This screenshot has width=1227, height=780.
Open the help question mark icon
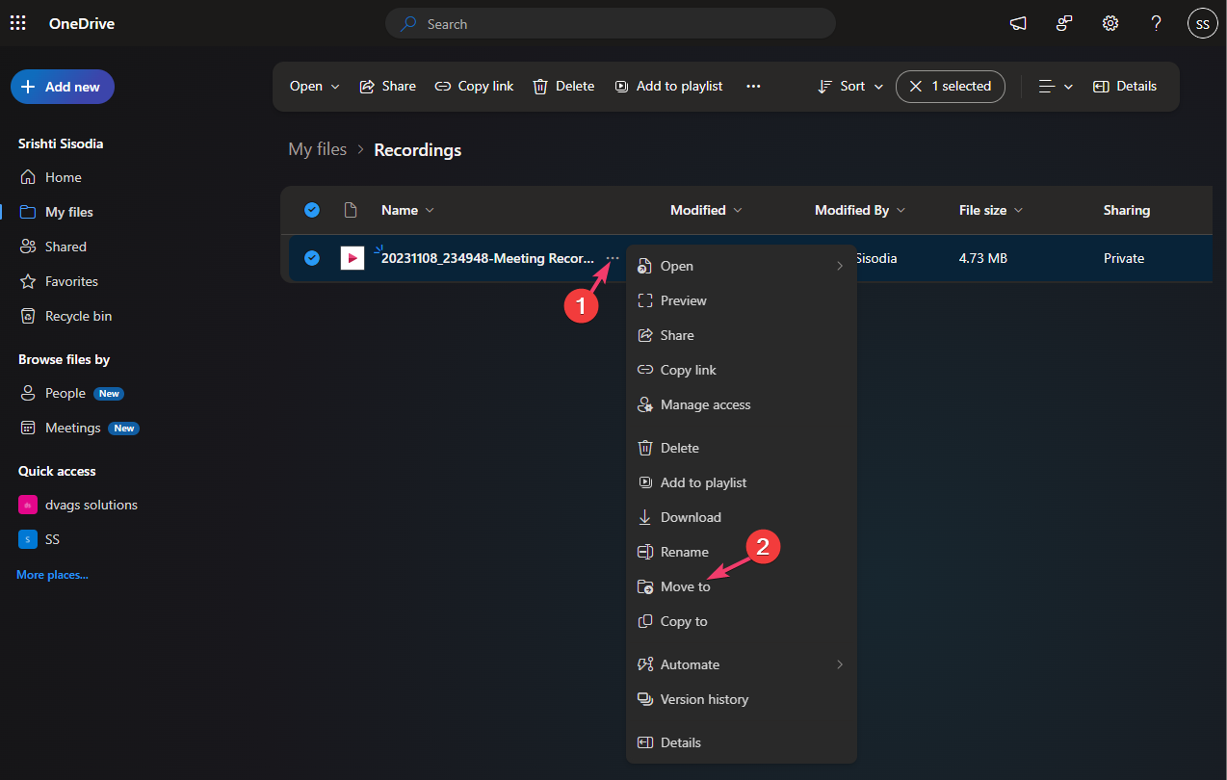click(1157, 23)
